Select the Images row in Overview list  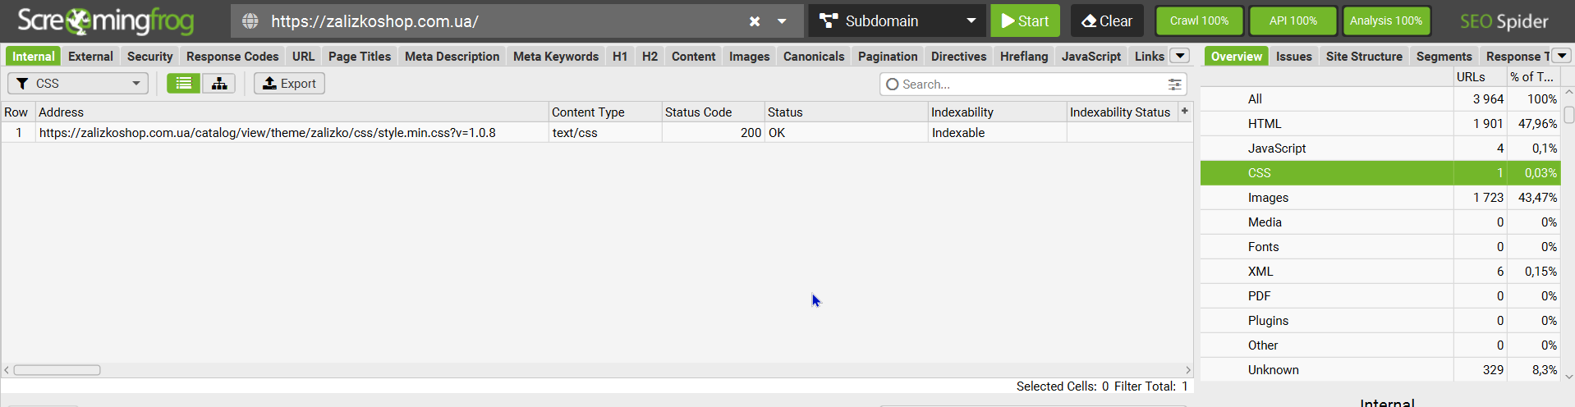point(1380,198)
